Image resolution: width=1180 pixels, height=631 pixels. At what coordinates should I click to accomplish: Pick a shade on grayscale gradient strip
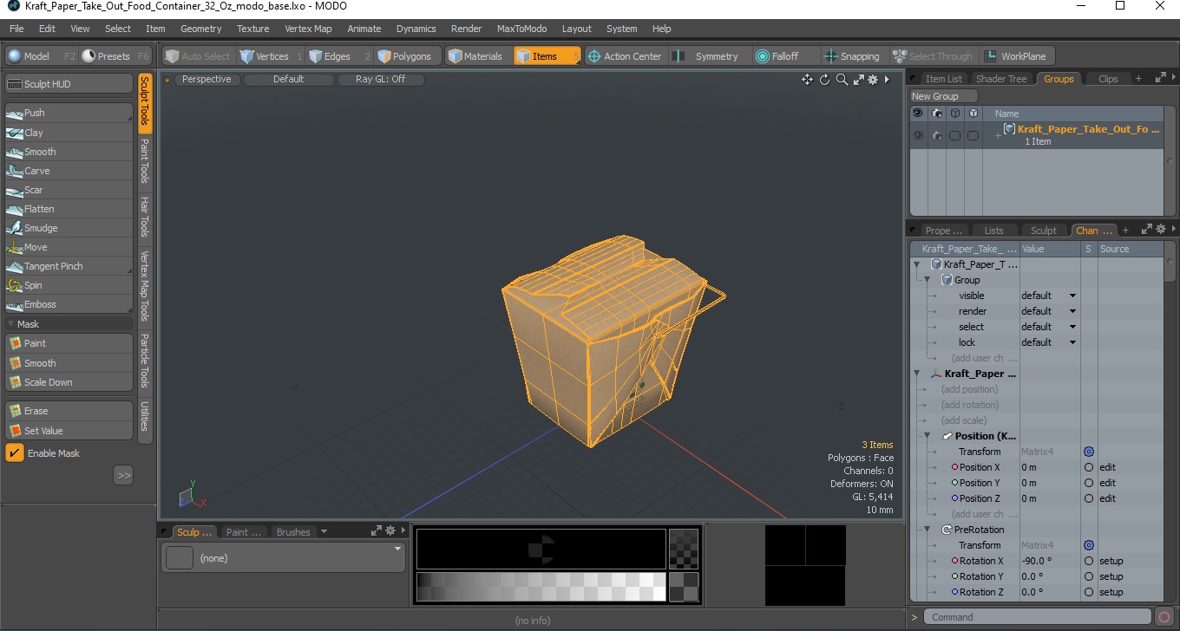click(x=541, y=587)
